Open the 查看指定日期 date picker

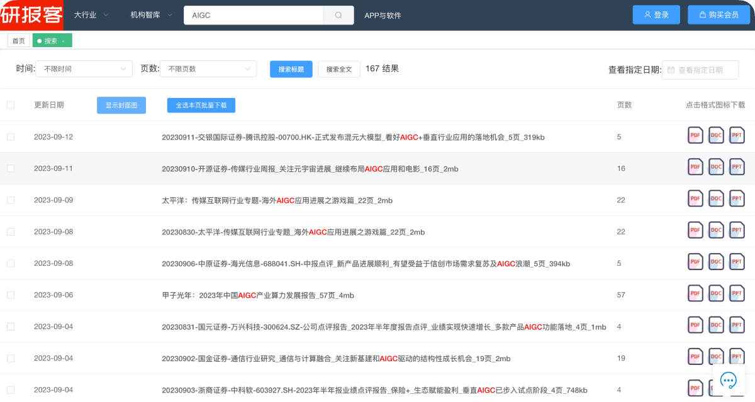[x=700, y=70]
